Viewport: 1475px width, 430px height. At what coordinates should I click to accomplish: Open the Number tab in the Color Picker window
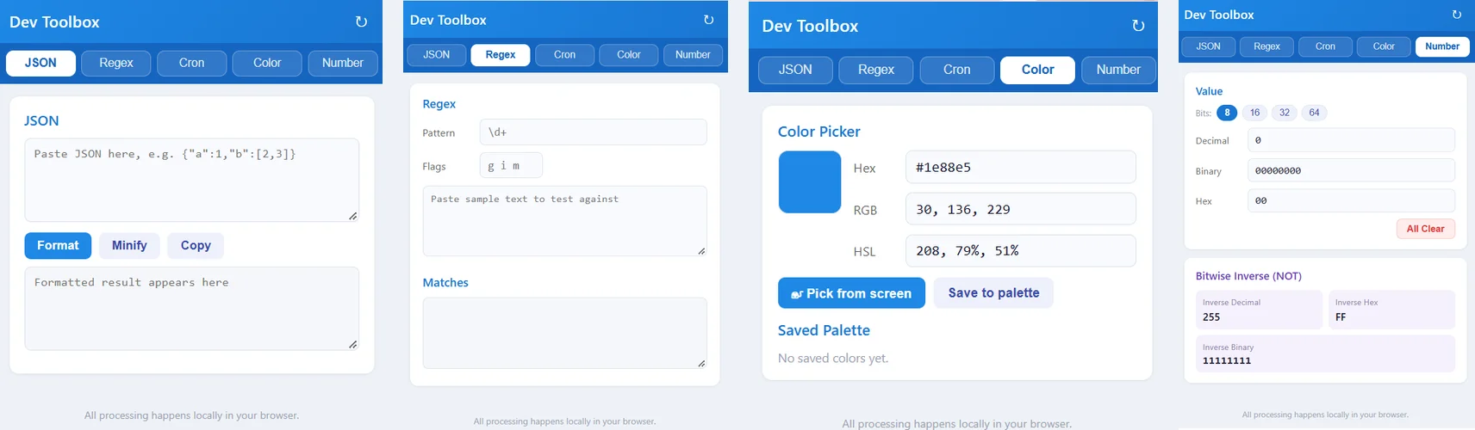pyautogui.click(x=1118, y=70)
